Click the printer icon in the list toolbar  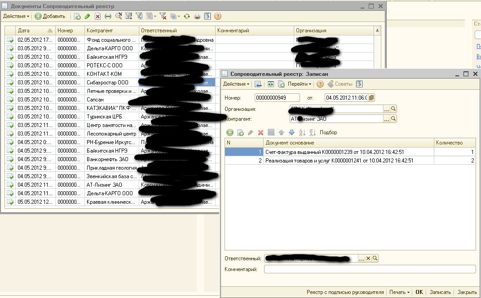[197, 16]
